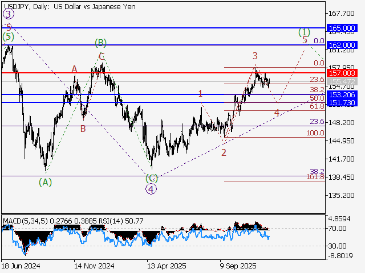Select the RSI 70.00 level on axis

(x=338, y=228)
